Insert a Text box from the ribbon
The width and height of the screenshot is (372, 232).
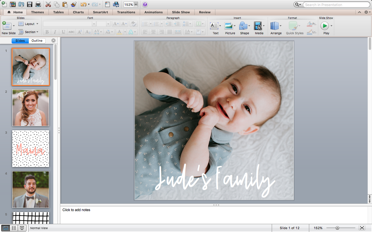pos(214,26)
